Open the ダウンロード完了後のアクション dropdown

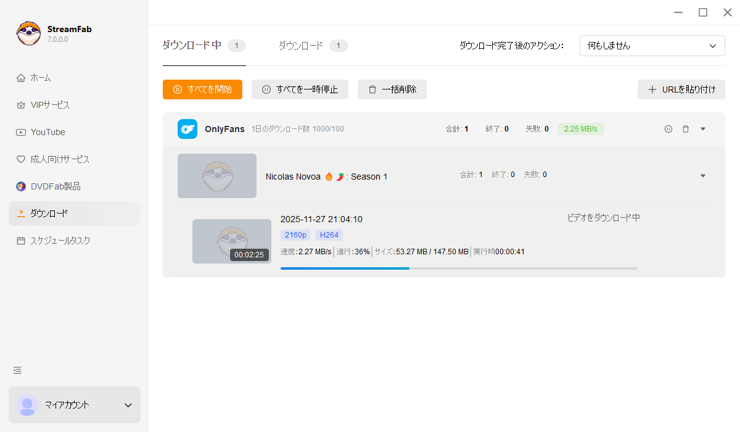click(x=652, y=46)
